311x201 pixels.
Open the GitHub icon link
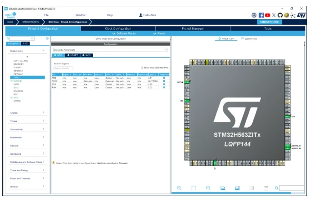[x=280, y=15]
